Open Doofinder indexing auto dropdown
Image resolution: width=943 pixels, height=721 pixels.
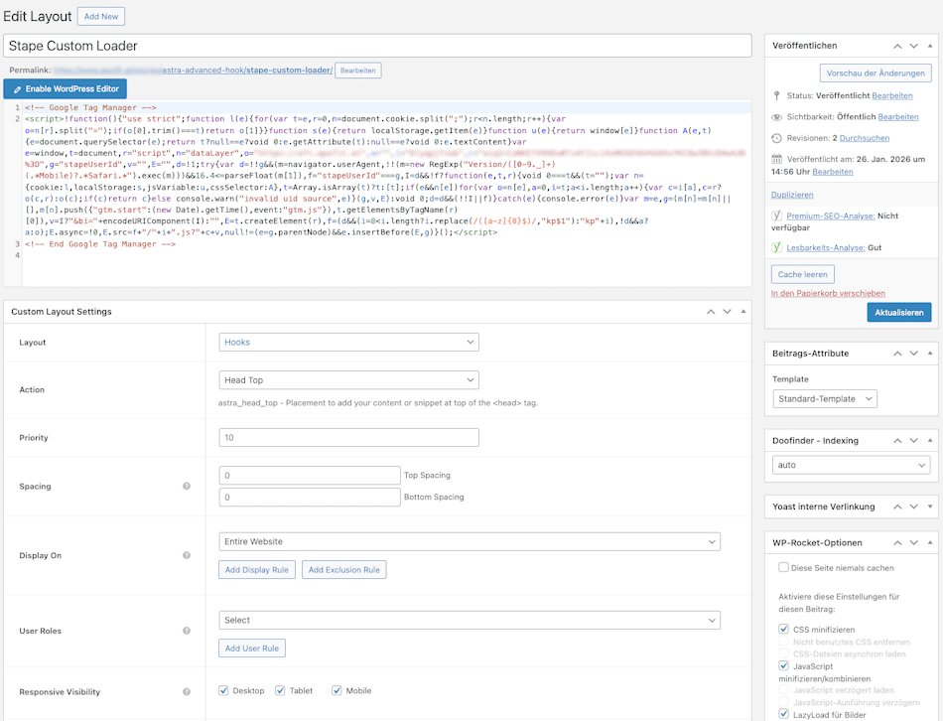[851, 465]
